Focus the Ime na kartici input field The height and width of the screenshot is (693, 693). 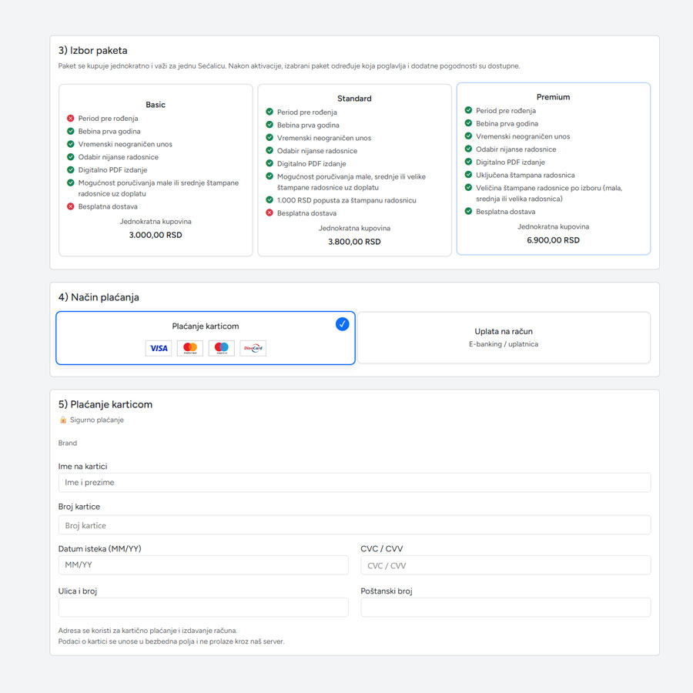coord(354,483)
